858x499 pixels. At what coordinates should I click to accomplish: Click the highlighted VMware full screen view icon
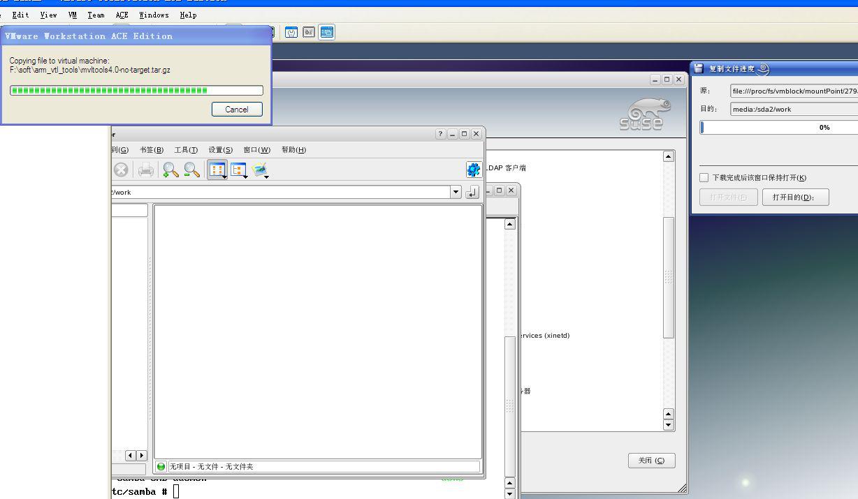(x=327, y=32)
